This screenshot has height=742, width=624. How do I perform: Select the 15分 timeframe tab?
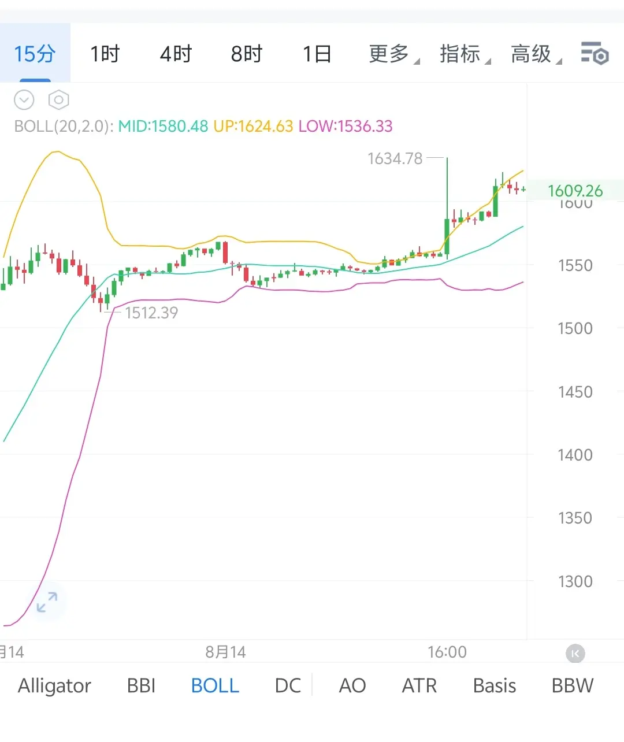[x=35, y=54]
